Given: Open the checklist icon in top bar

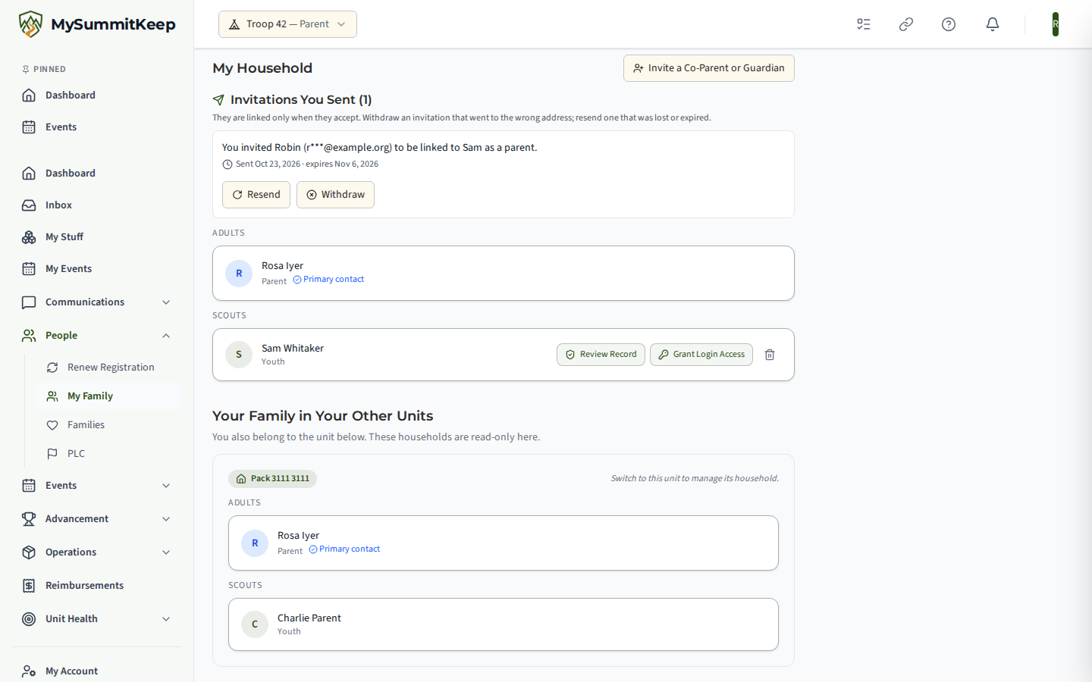Looking at the screenshot, I should (864, 24).
